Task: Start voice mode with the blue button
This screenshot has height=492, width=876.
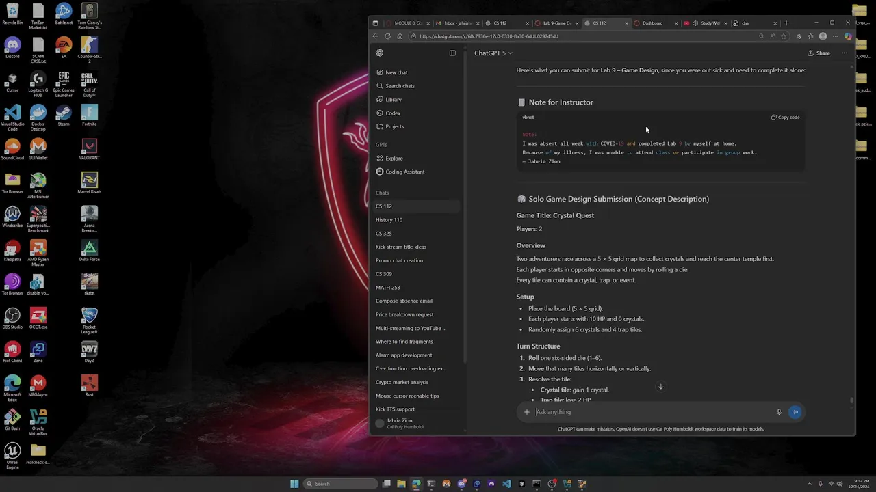Action: [795, 412]
